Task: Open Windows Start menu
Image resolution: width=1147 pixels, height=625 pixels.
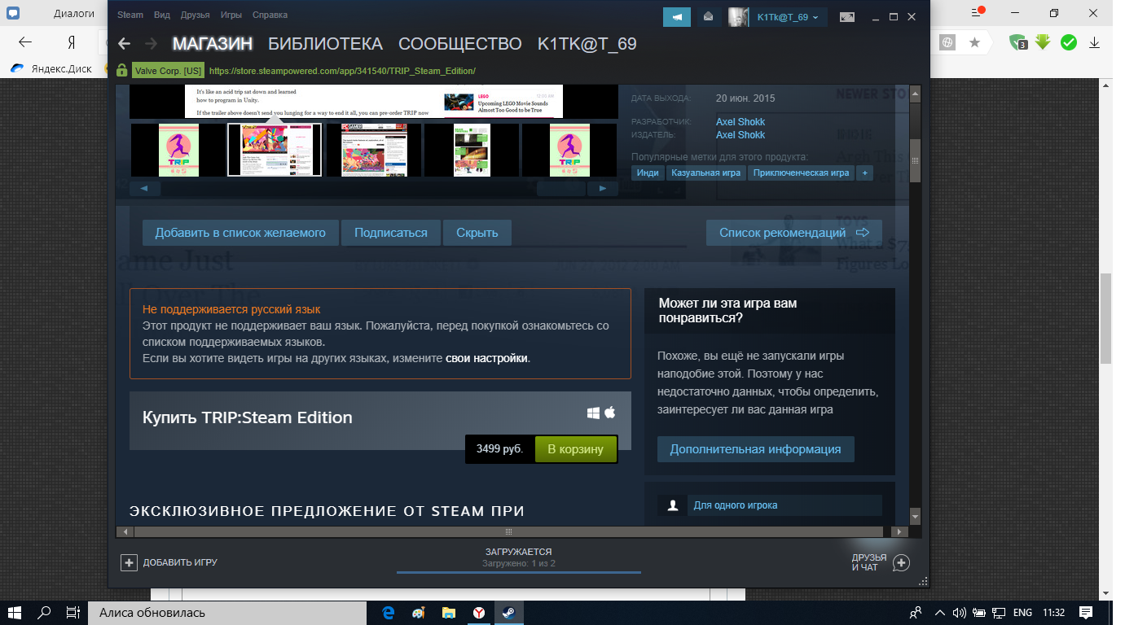Action: (15, 612)
